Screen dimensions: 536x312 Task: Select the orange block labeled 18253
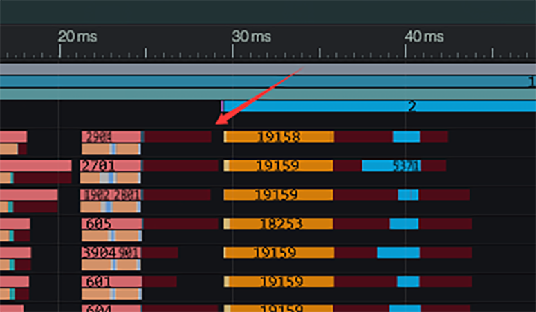[x=279, y=223]
